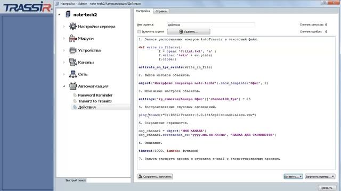The image size is (341, 191).
Task: Click the Действия script icon
Action: [x=75, y=107]
